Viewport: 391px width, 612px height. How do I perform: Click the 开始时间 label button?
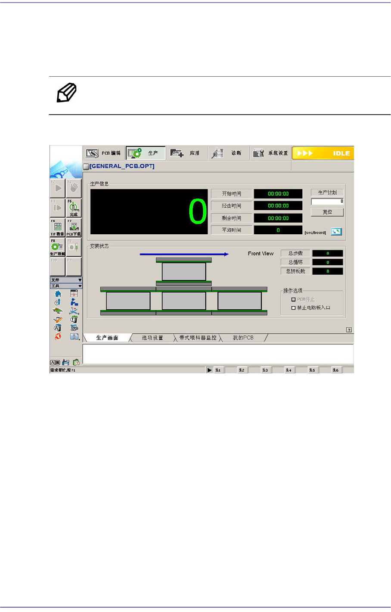(232, 194)
